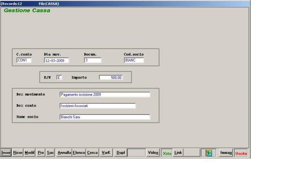Click the Nome socio field Bianchi Sara

[x=105, y=117]
